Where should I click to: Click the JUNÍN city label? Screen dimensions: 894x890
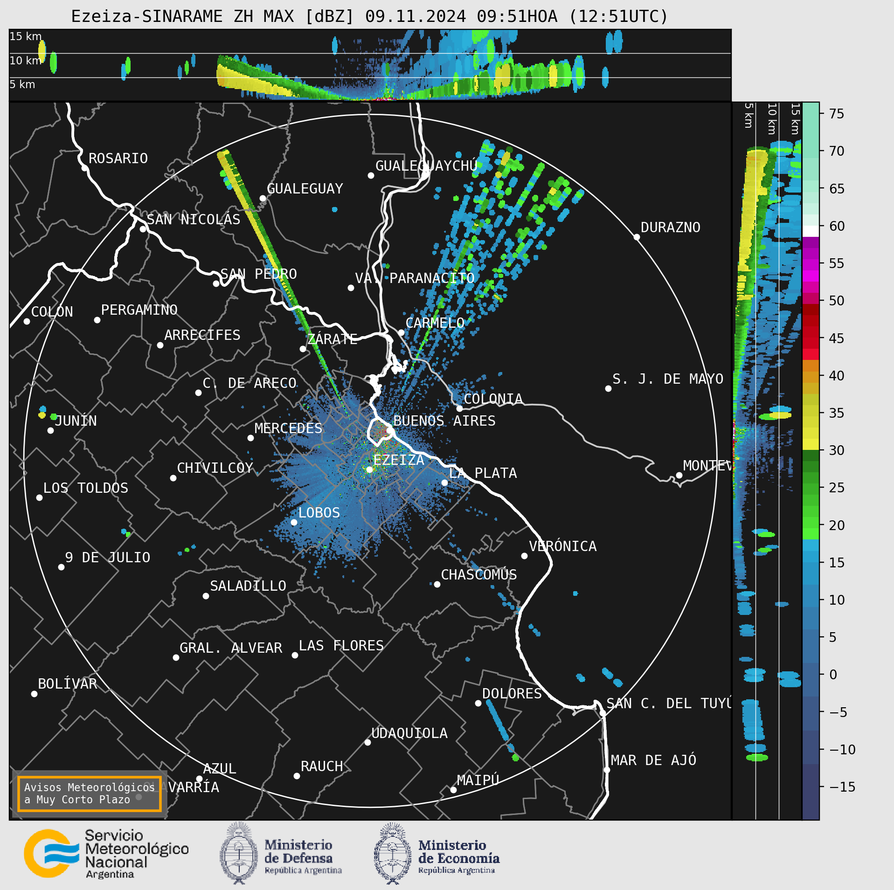coord(76,421)
